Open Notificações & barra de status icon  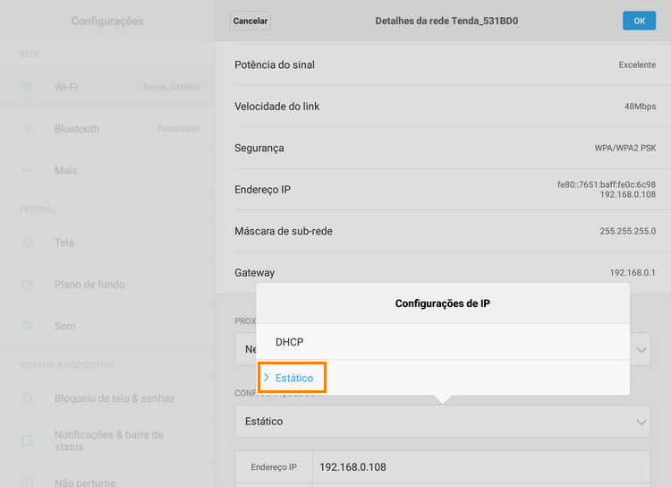tap(27, 440)
